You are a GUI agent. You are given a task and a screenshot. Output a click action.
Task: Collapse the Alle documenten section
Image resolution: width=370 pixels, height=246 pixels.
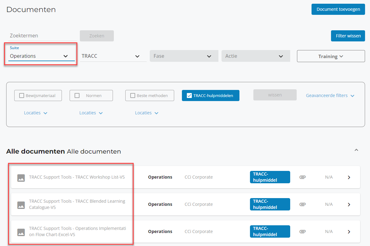pyautogui.click(x=356, y=150)
